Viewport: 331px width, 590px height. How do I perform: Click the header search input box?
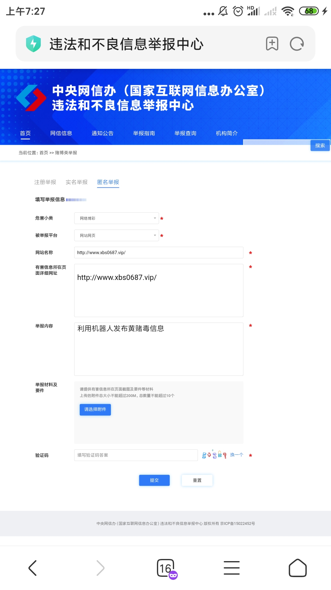[x=277, y=142]
